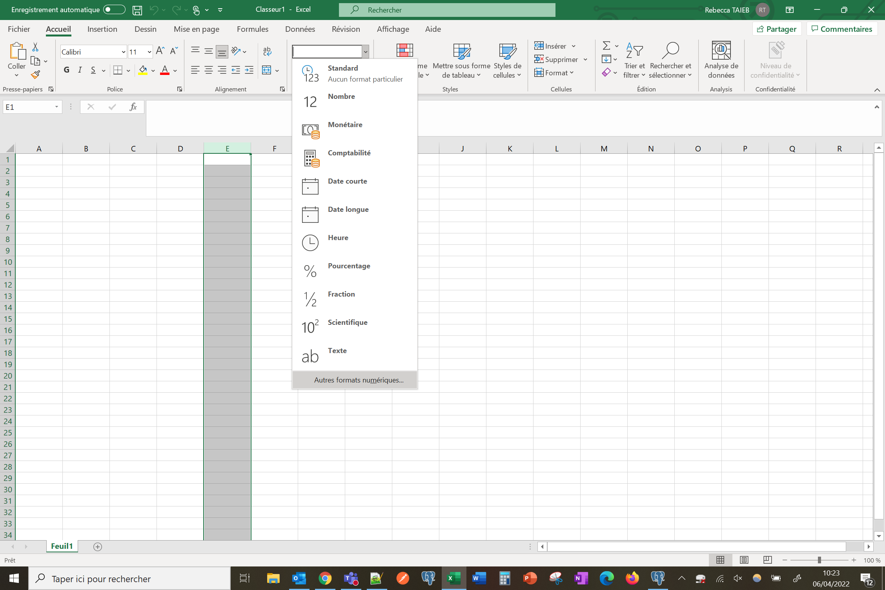This screenshot has height=590, width=885.
Task: Open Mettre sous forme de tableau
Action: click(462, 61)
